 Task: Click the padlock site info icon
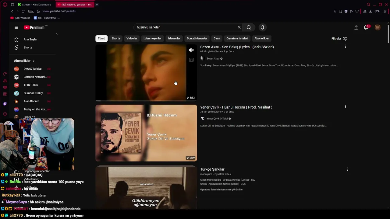pos(38,11)
